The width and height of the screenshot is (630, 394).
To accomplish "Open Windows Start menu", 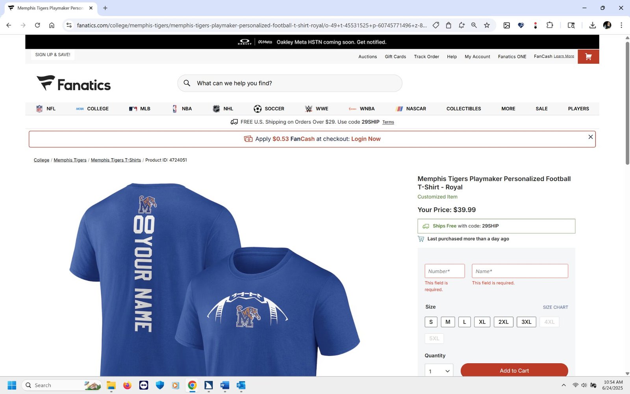I will click(12, 385).
